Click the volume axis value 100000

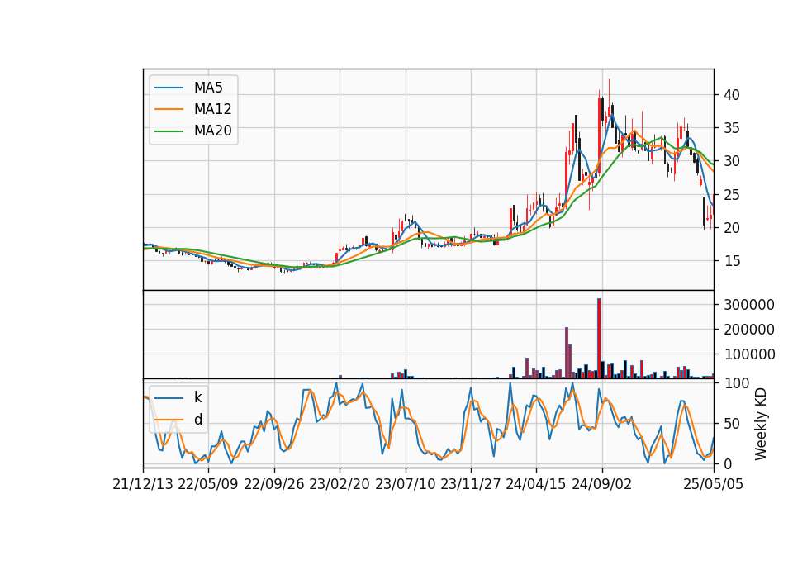pyautogui.click(x=749, y=354)
